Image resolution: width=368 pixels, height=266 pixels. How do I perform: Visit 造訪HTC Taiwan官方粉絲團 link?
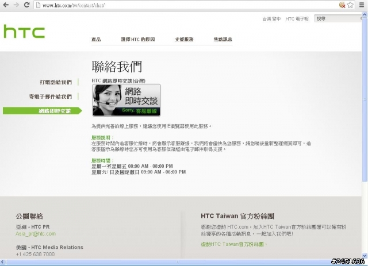233,244
